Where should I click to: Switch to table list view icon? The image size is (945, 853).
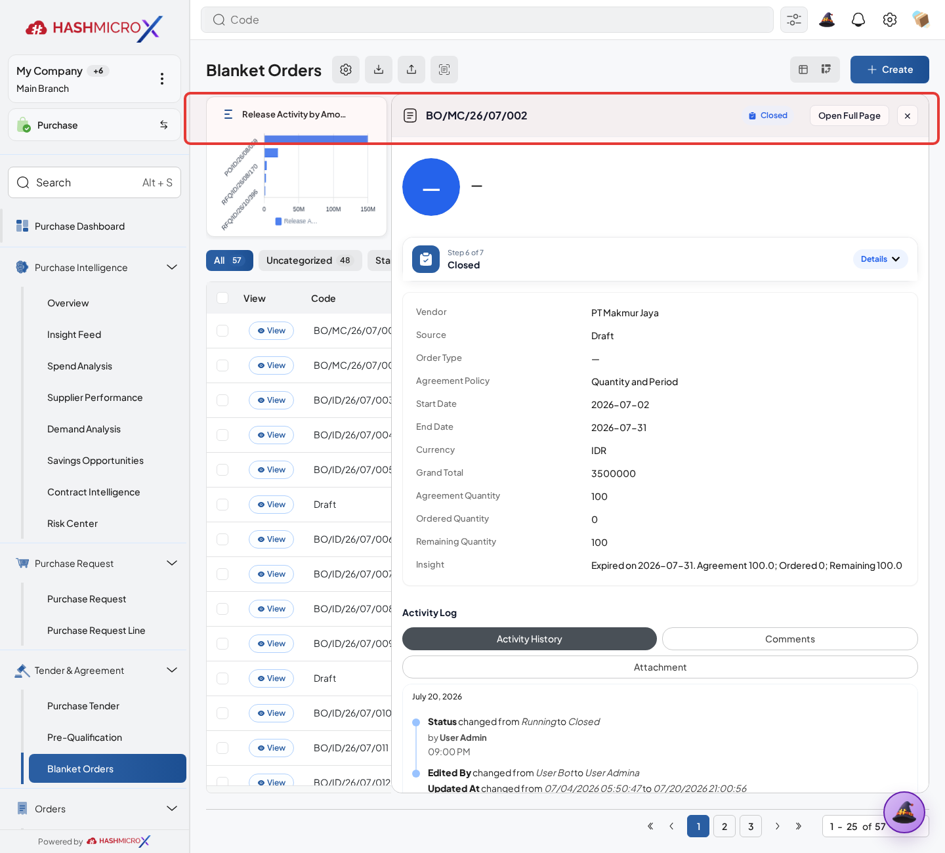tap(803, 70)
